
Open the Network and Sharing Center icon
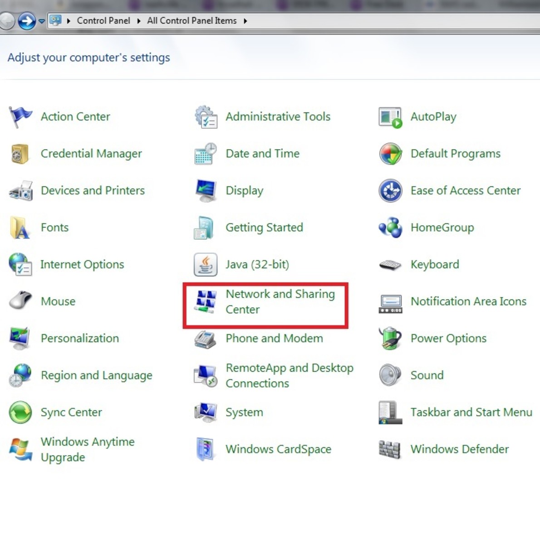click(x=206, y=301)
